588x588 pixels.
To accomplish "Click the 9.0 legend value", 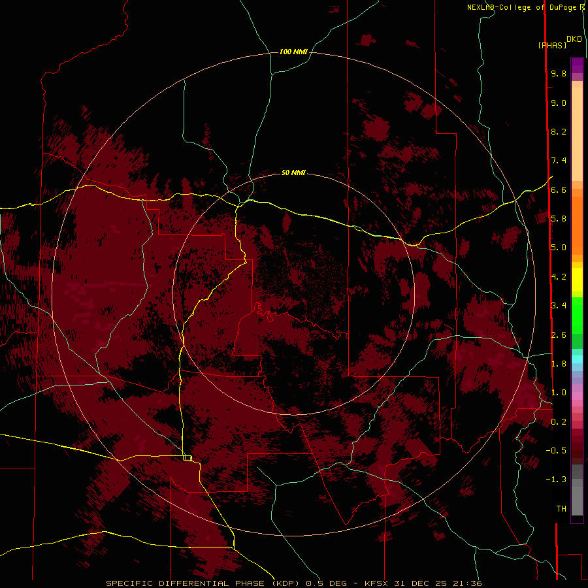I will click(x=559, y=103).
